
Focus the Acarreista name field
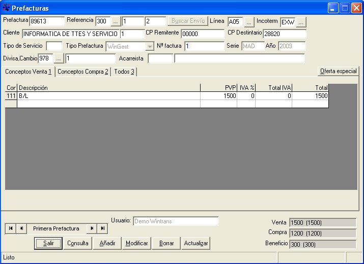coord(239,58)
